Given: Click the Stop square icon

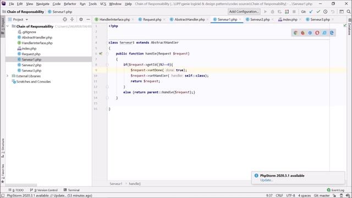Looking at the screenshot, I should tap(294, 12).
